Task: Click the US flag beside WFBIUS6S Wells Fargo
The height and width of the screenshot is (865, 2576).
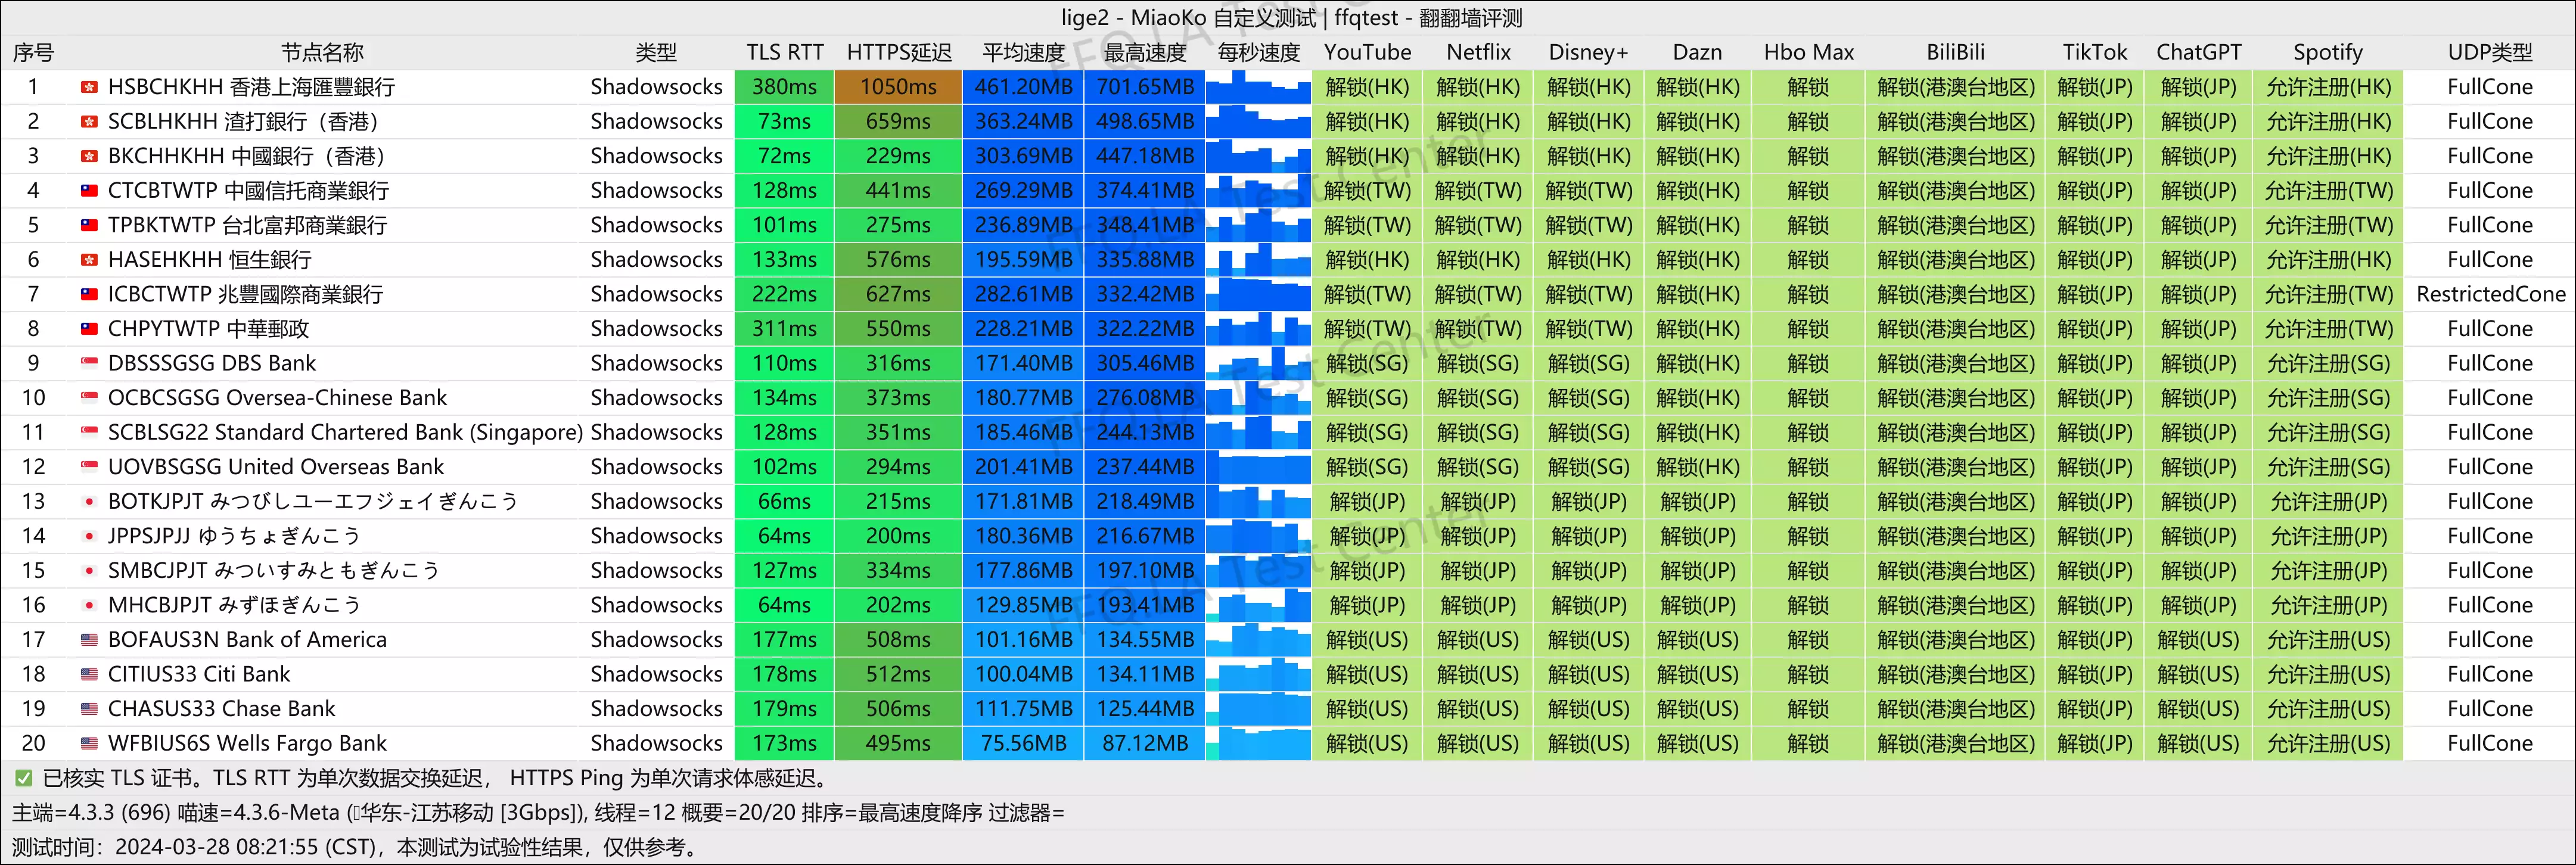Action: pos(89,744)
